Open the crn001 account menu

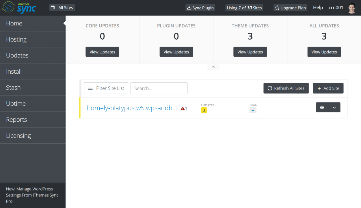click(336, 8)
